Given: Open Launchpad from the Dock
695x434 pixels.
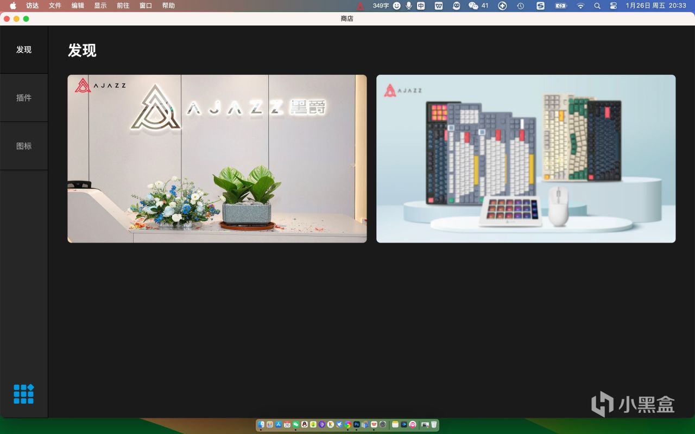Looking at the screenshot, I should (x=270, y=424).
